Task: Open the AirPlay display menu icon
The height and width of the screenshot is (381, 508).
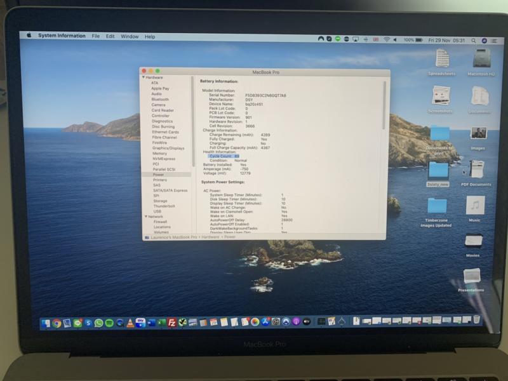Action: 356,39
